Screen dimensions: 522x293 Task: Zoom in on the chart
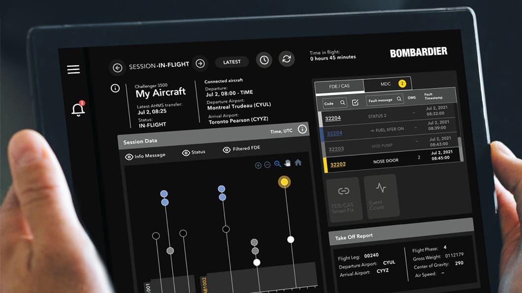coord(258,165)
